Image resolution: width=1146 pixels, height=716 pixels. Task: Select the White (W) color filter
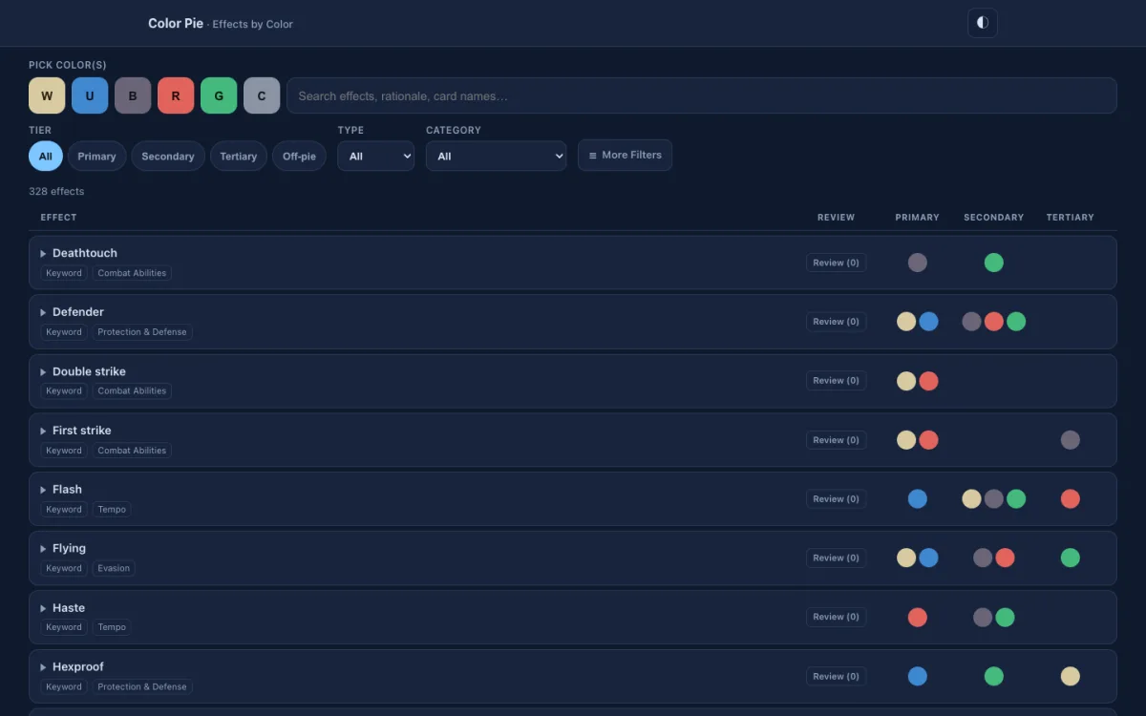tap(47, 95)
